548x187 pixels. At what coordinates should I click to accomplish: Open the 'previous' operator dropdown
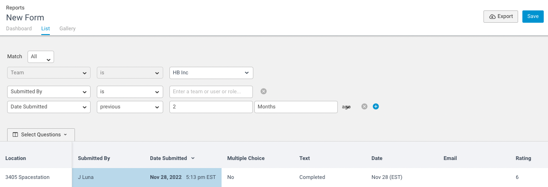130,107
